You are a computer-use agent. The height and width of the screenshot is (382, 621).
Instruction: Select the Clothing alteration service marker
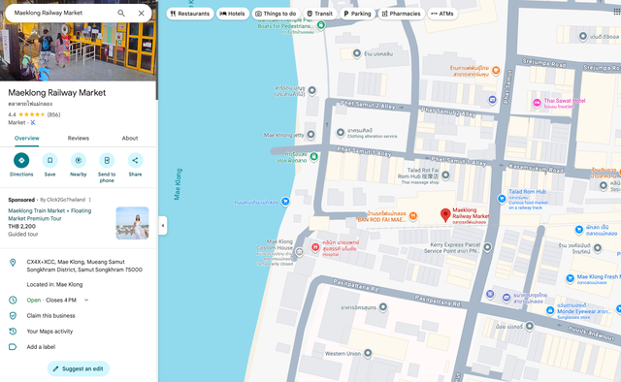pyautogui.click(x=341, y=133)
